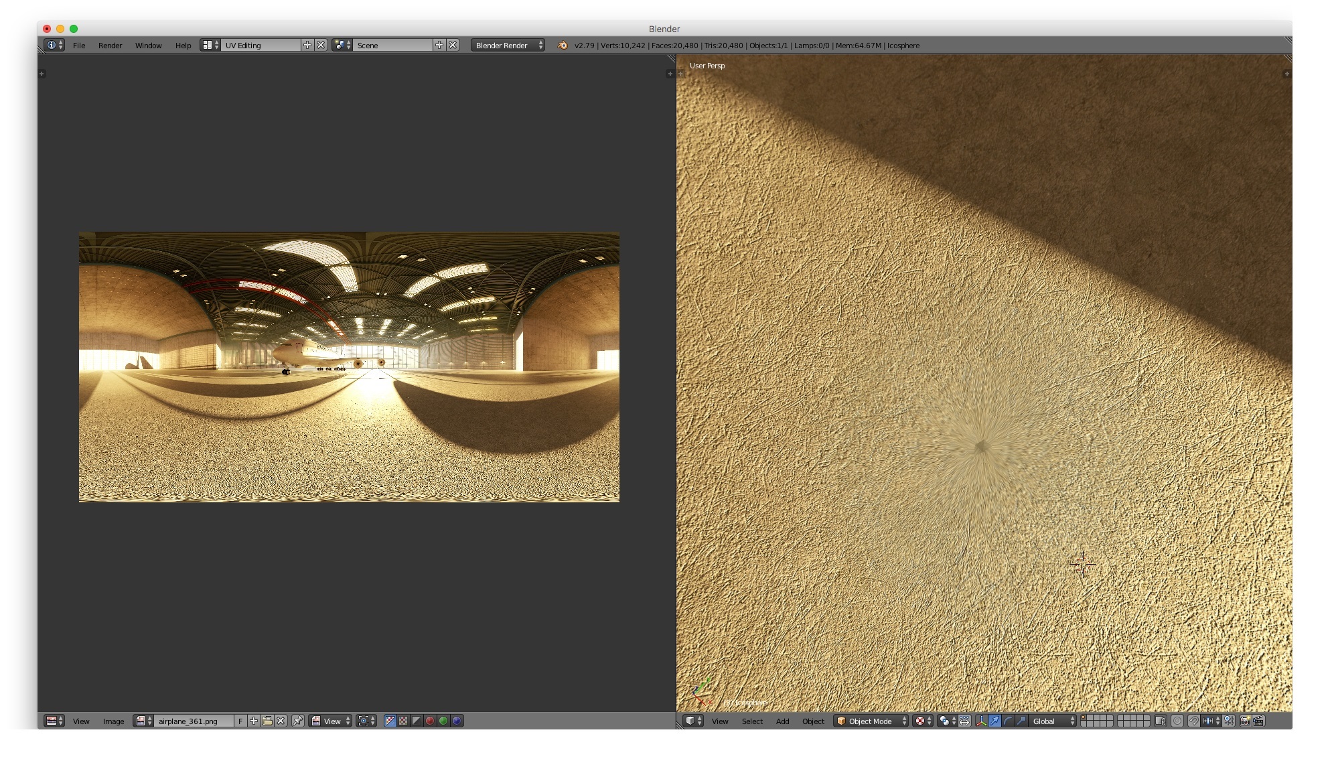Toggle the red channel display button
1330x783 pixels.
click(x=430, y=721)
